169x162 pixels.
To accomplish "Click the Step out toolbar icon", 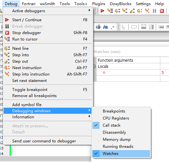I will (x=132, y=11).
